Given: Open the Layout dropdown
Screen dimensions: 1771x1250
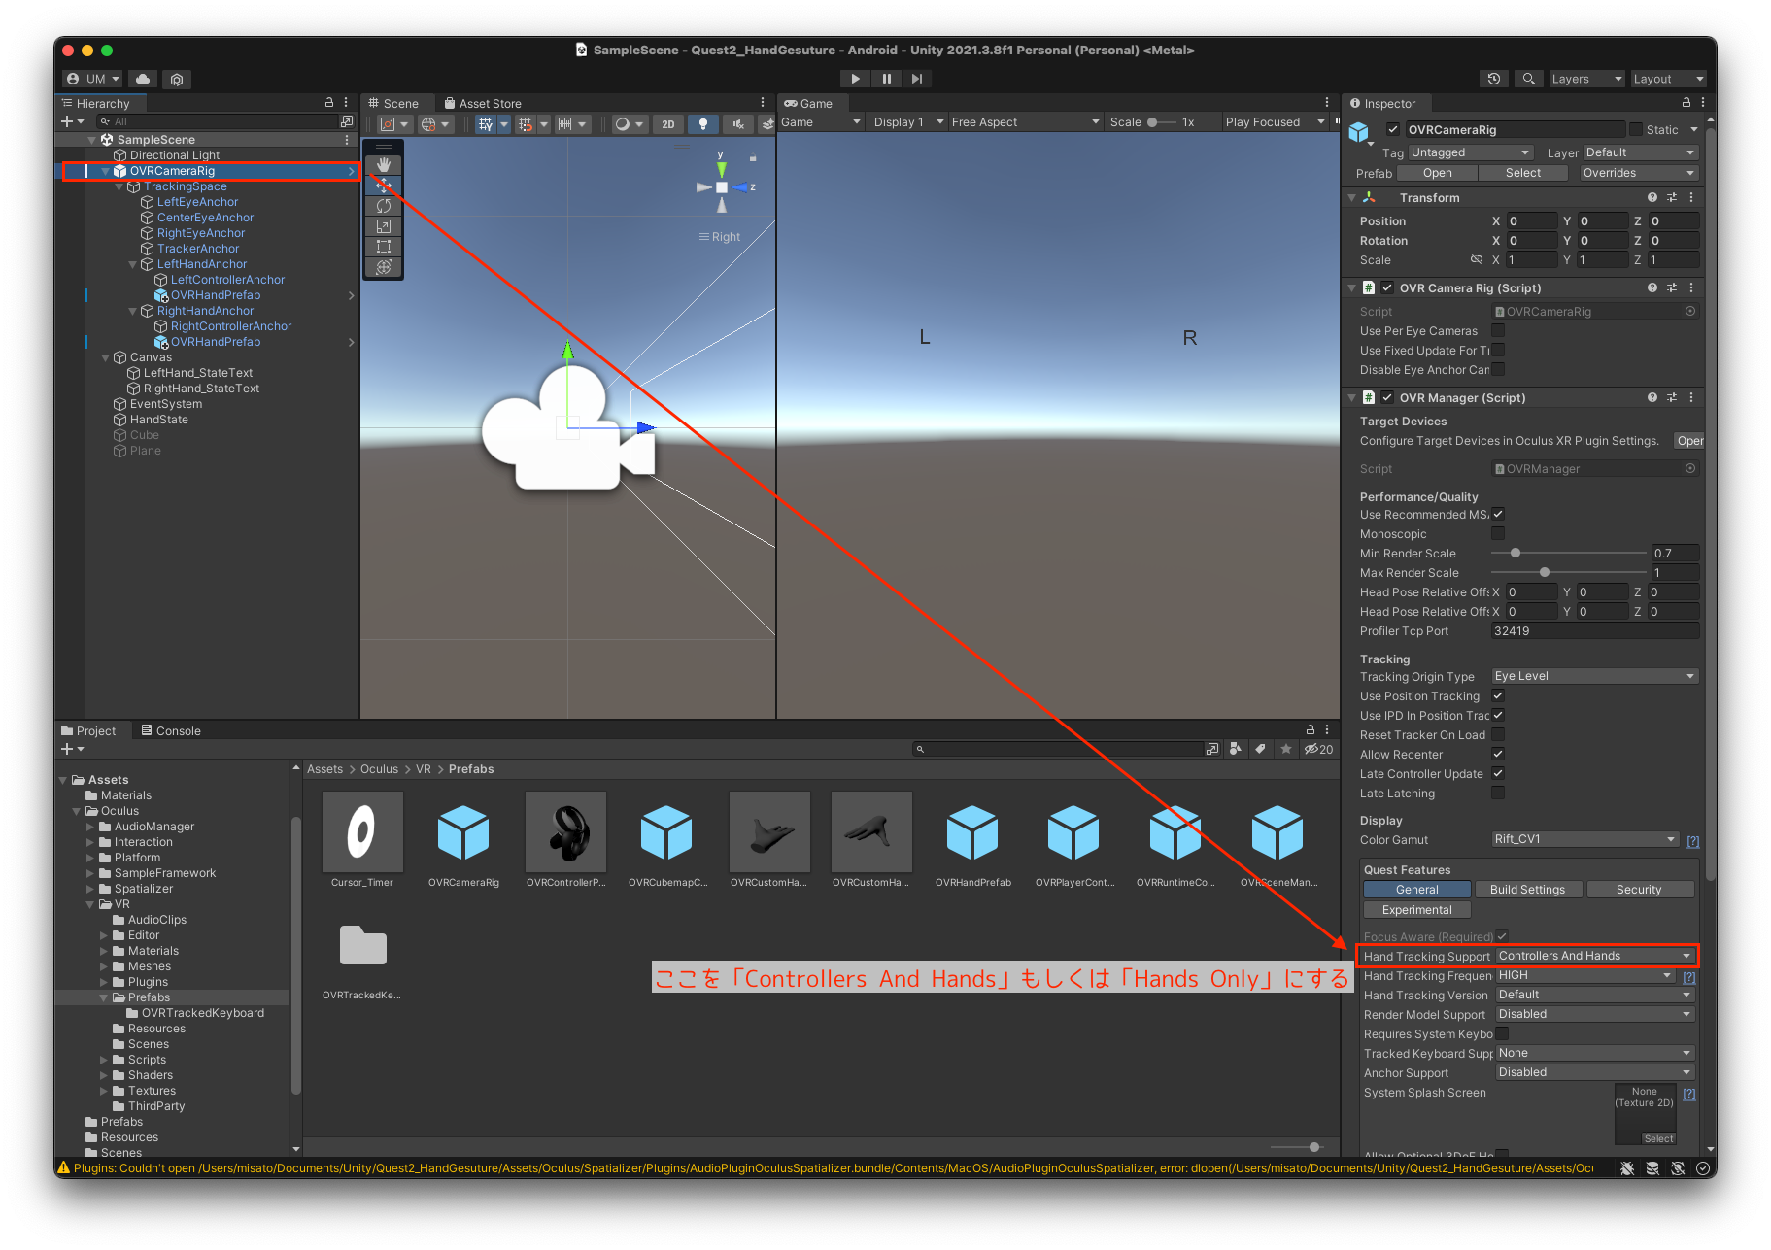Looking at the screenshot, I should tap(1668, 79).
